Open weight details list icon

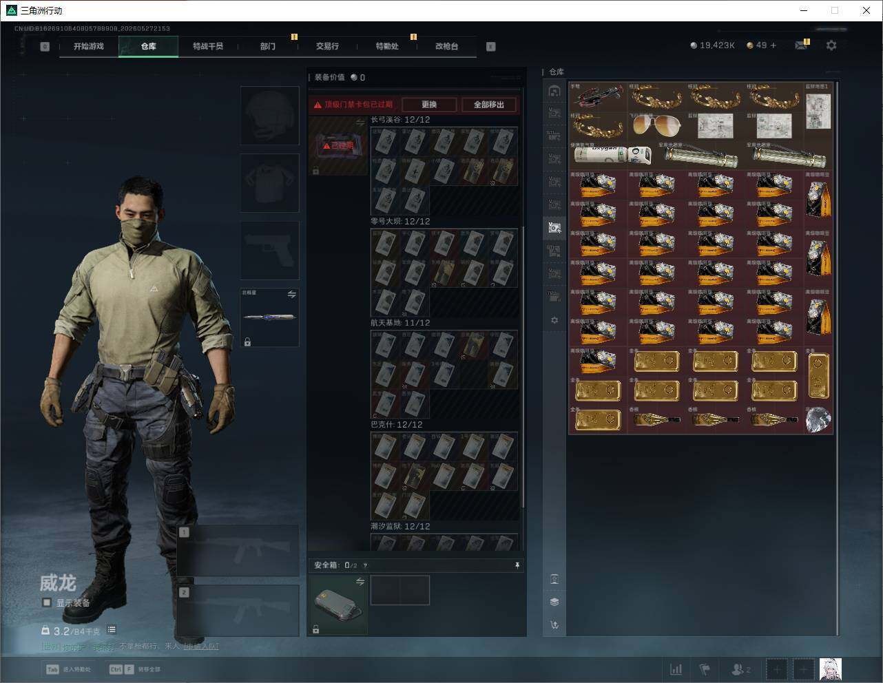click(x=112, y=630)
